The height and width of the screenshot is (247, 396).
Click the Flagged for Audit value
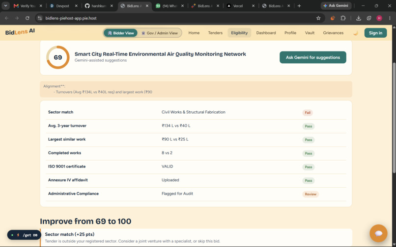177,194
